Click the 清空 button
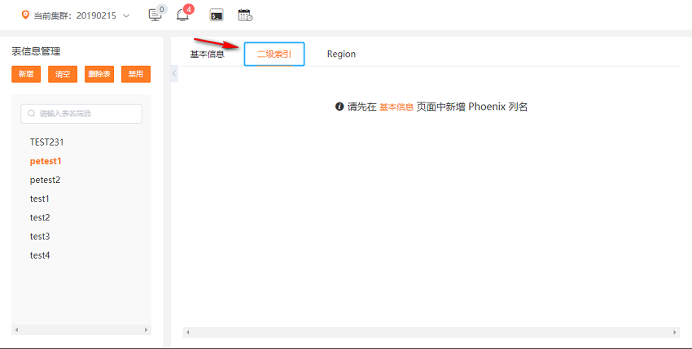The image size is (692, 349). [x=63, y=74]
